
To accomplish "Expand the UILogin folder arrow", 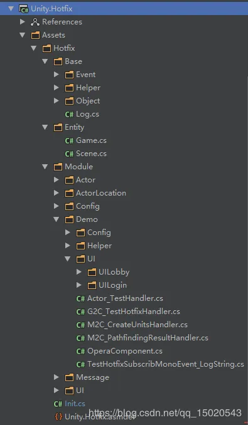I will tap(78, 285).
